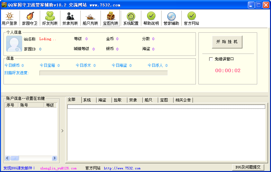Viewport: 271px width, 172px height.
Task: Switch to the 系统 log tab
Action: pyautogui.click(x=87, y=100)
